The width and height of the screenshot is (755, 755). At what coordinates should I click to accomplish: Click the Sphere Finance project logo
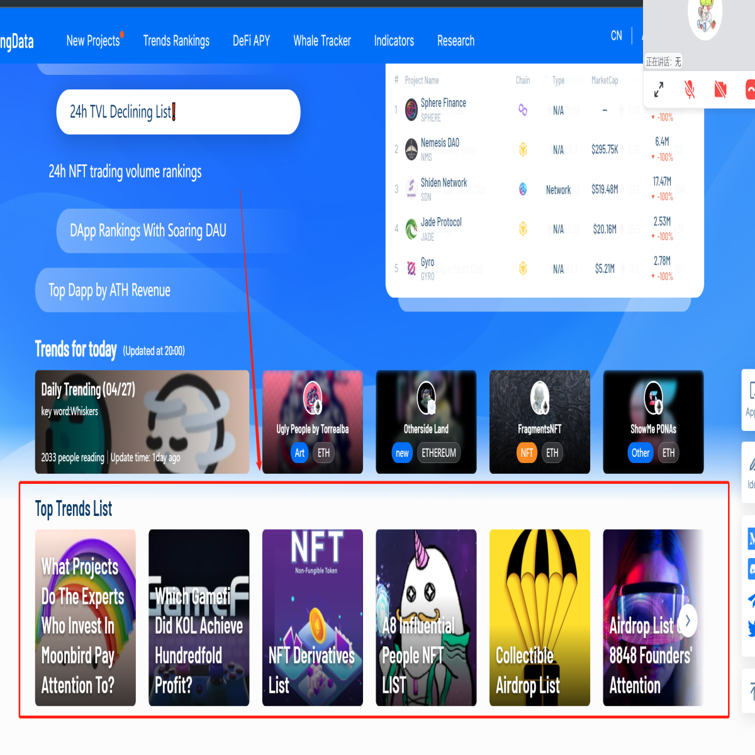(x=411, y=109)
